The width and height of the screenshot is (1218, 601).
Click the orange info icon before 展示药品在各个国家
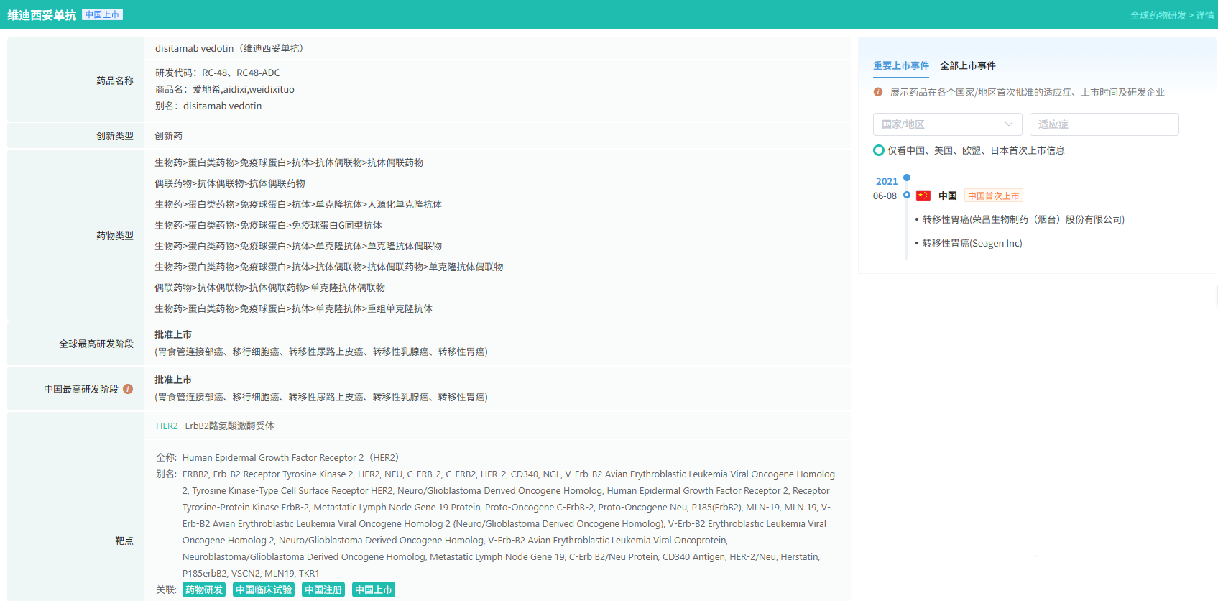tap(878, 92)
